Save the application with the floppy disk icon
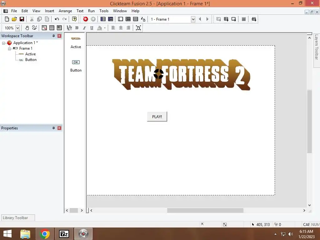The width and height of the screenshot is (320, 240). pyautogui.click(x=22, y=19)
